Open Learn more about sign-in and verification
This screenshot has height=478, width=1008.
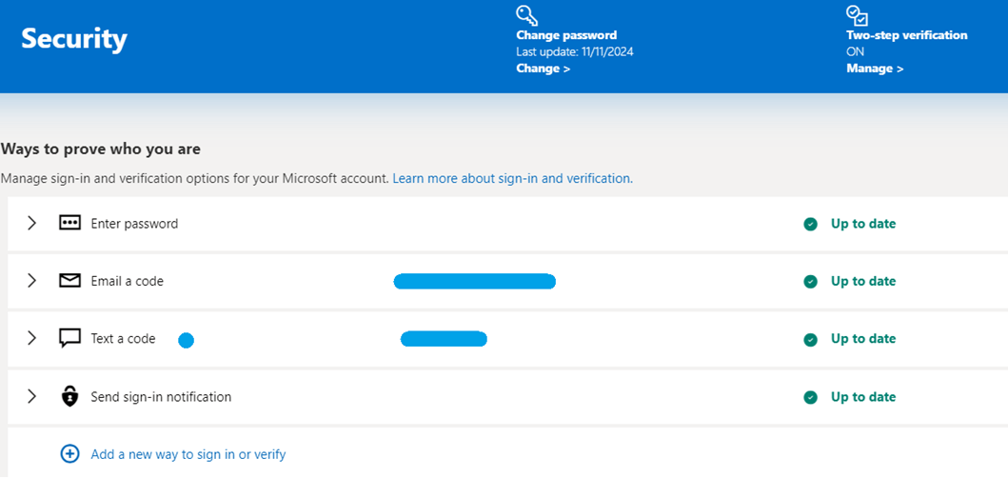point(512,178)
